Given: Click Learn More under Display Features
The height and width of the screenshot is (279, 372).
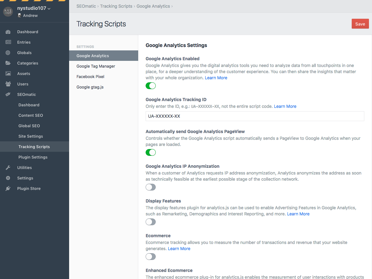Looking at the screenshot, I should (298, 214).
